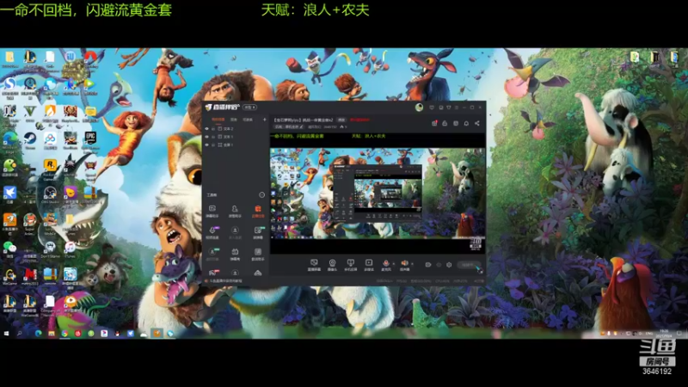Expand the microphone options arrow
688x387 pixels.
point(394,263)
